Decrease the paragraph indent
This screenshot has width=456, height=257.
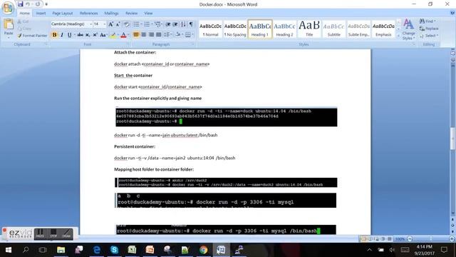click(168, 24)
